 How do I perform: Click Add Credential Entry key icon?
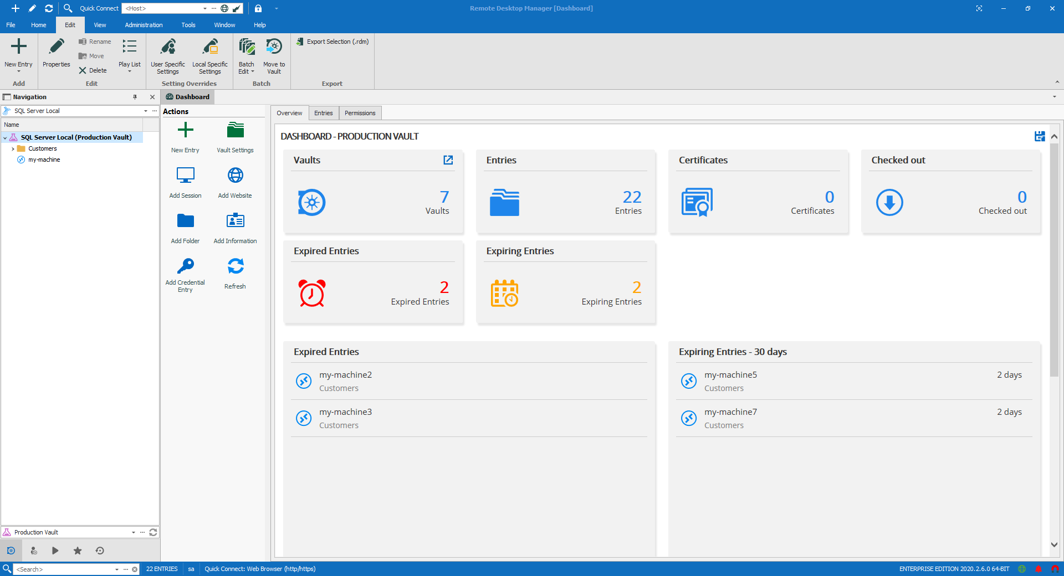click(x=185, y=266)
